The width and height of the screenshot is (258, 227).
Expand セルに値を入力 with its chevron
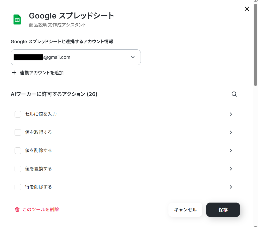tap(231, 114)
